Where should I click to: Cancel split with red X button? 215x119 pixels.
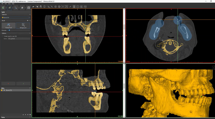point(8,84)
